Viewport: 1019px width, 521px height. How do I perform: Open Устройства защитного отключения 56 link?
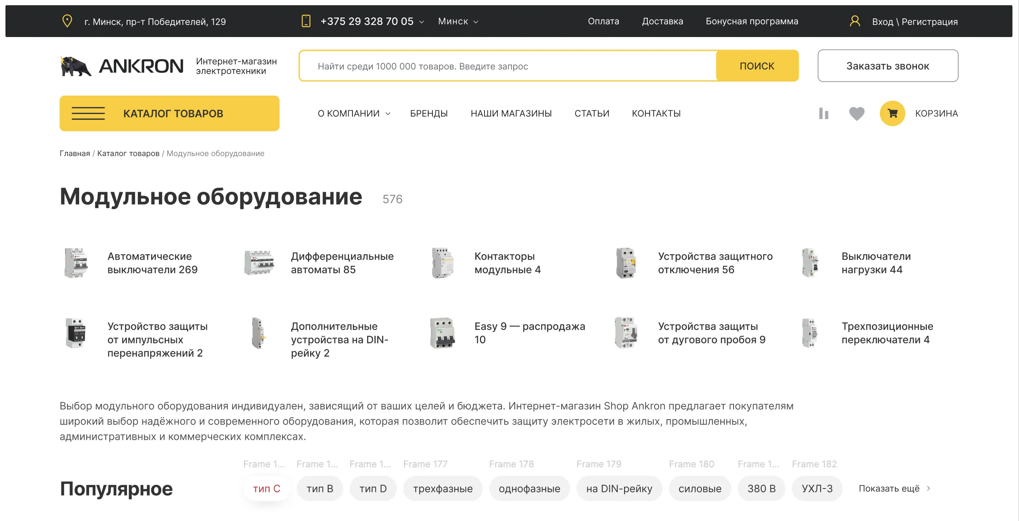click(x=715, y=263)
